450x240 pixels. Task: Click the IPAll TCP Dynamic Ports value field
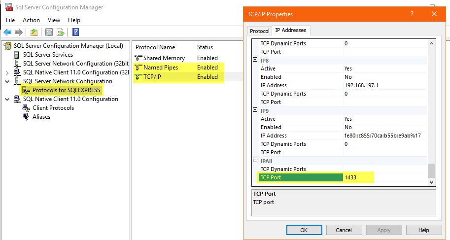coord(385,169)
